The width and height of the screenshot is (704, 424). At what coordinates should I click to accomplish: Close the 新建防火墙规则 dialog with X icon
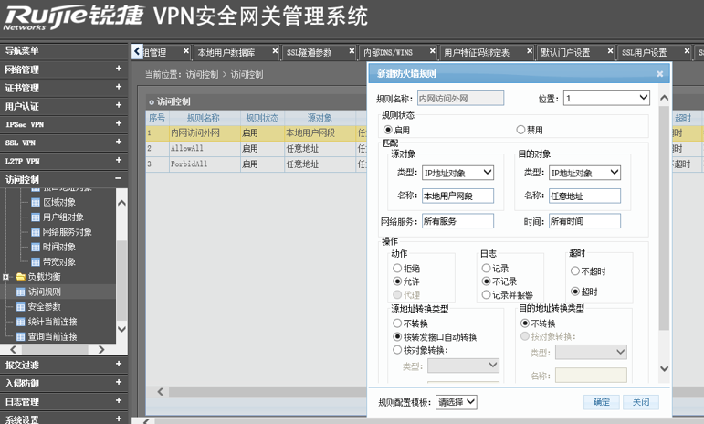point(660,74)
